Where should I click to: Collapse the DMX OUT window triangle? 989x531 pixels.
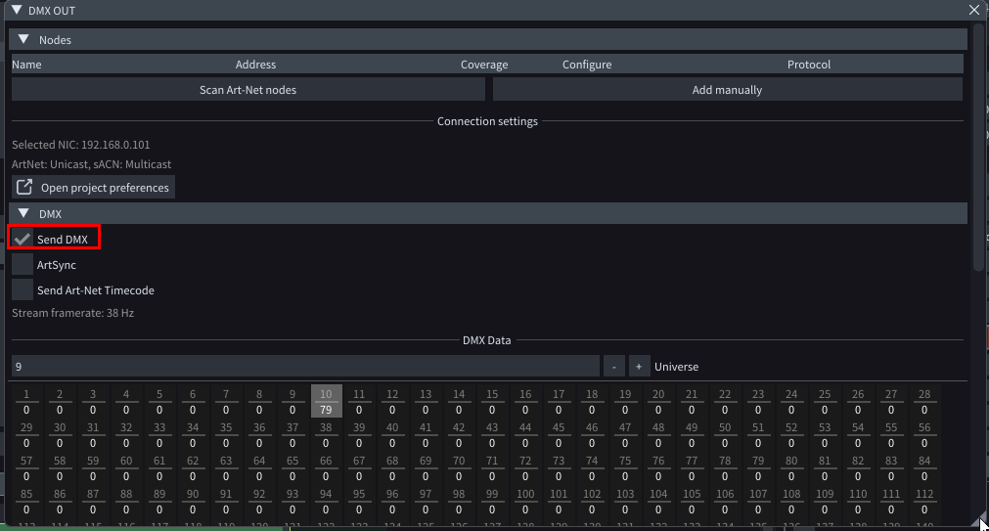point(16,10)
